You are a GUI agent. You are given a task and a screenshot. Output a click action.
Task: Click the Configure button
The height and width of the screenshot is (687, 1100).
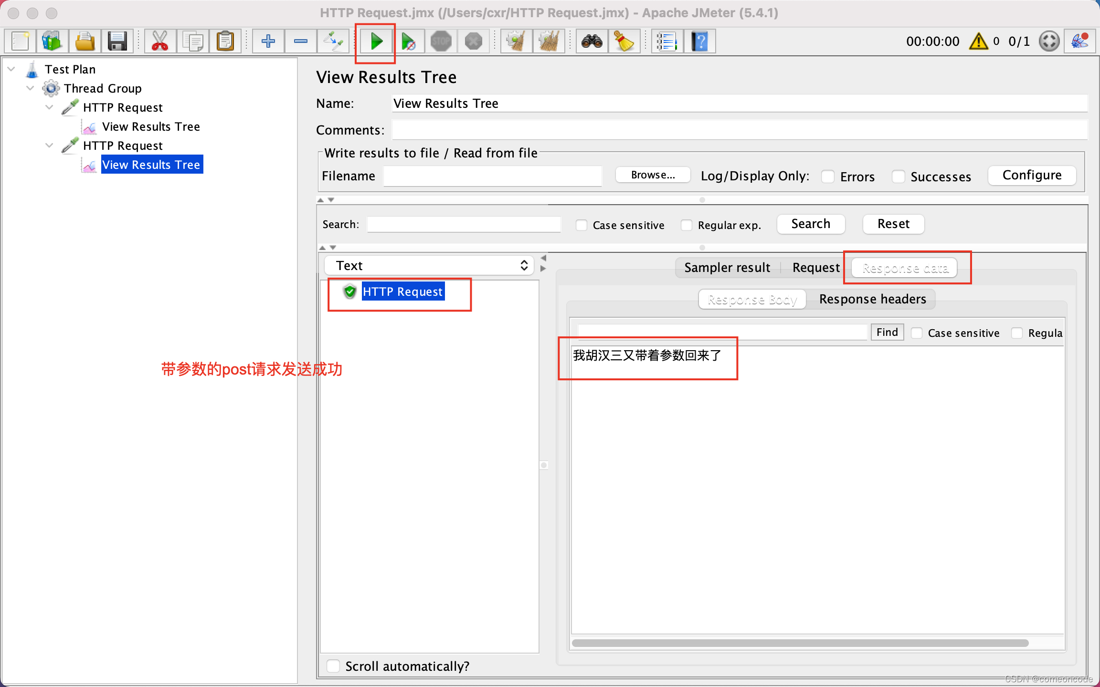1032,175
